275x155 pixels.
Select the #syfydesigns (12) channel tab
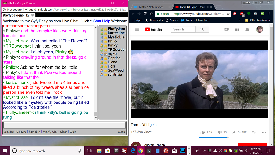point(16,15)
